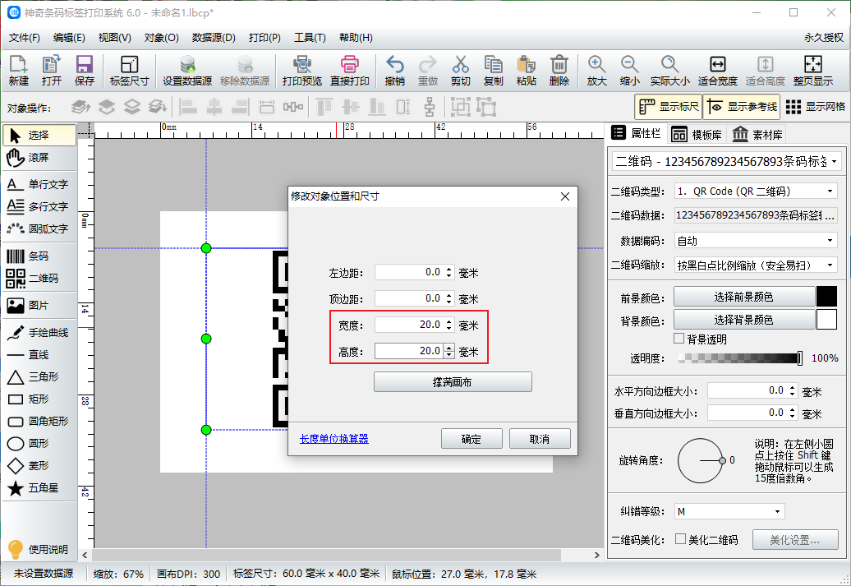The width and height of the screenshot is (851, 586).
Task: Click the 宽度 width input field
Action: [413, 325]
